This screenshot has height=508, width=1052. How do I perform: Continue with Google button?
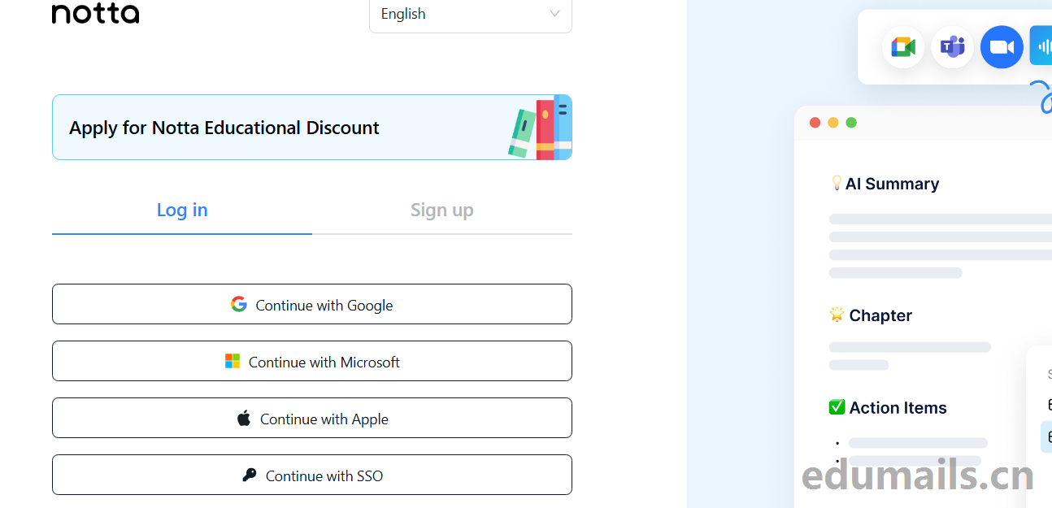312,304
